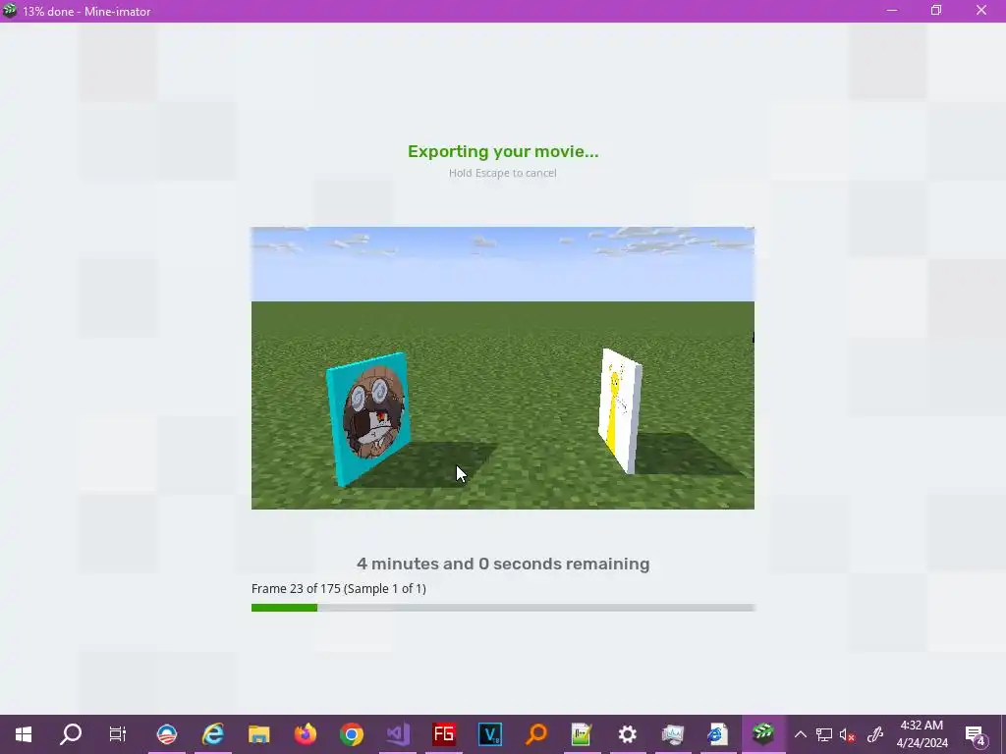Open the pen workspace tray icon

874,734
